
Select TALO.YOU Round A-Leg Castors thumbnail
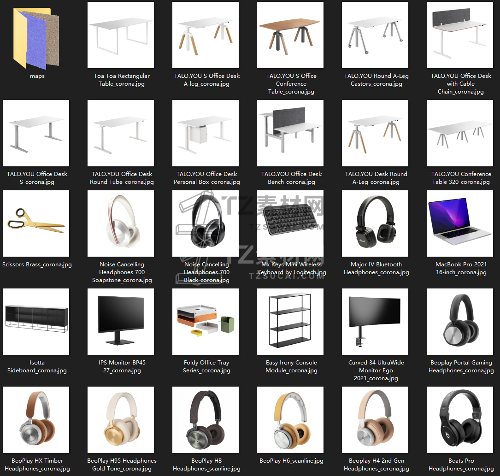[x=375, y=35]
